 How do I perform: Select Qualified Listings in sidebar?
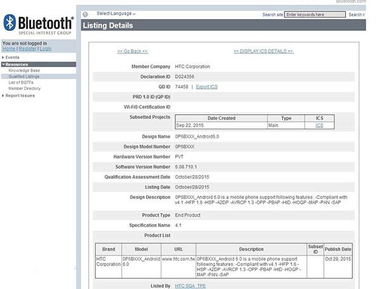(24, 77)
